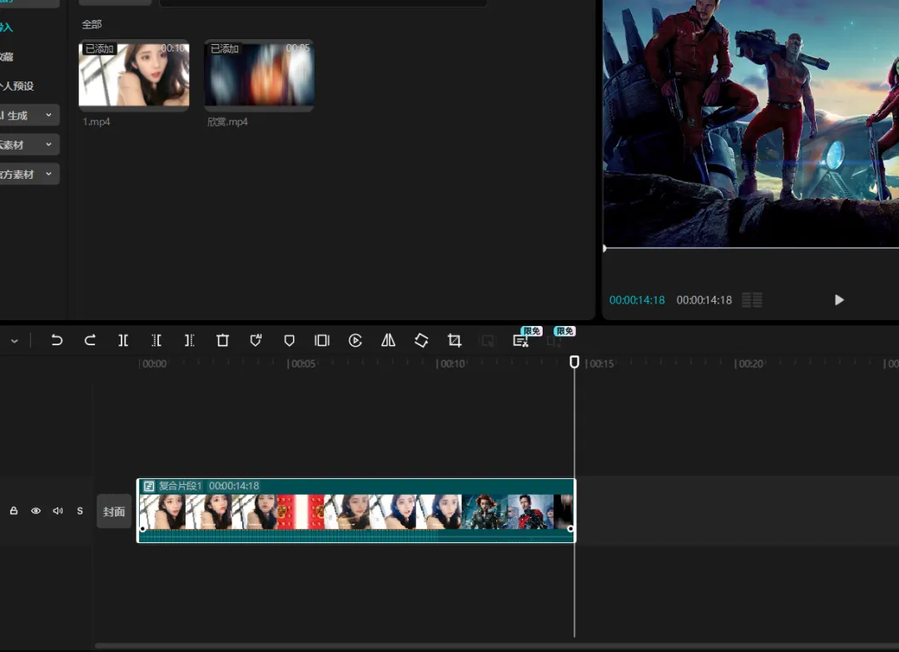The width and height of the screenshot is (899, 652).
Task: Click the 00:05 mark on timeline ruler
Action: point(301,363)
